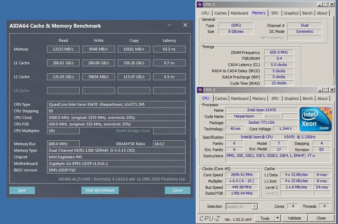Click the Cycle Time value 15 clocks
This screenshot has height=224, width=338.
click(x=279, y=83)
